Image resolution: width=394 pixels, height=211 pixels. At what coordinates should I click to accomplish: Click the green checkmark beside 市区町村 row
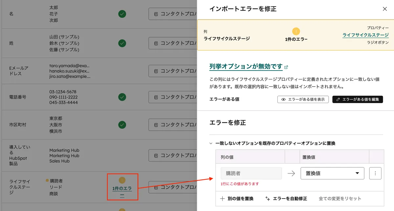122,125
